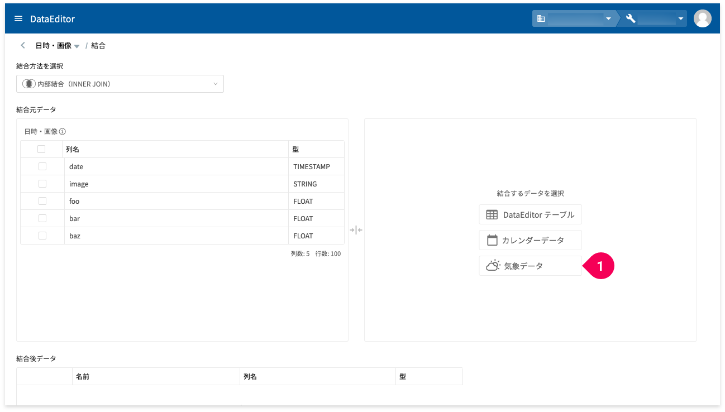Click the join connector icon between panels
Image resolution: width=725 pixels, height=412 pixels.
pos(356,230)
